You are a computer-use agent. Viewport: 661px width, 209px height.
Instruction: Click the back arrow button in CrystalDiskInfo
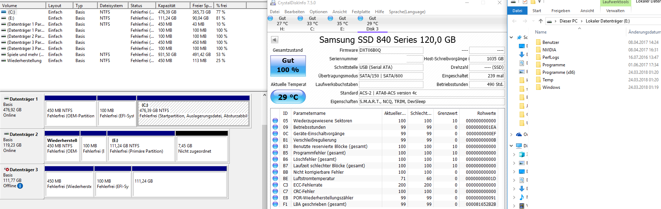tap(274, 40)
